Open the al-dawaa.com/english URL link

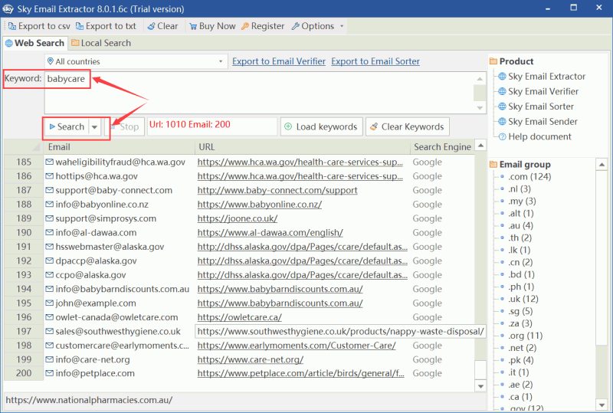point(270,232)
